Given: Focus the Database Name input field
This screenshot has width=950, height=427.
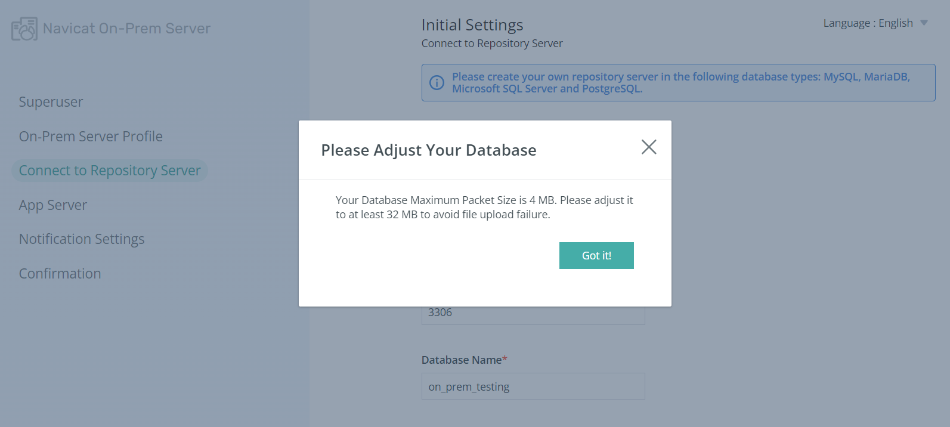Looking at the screenshot, I should point(533,386).
